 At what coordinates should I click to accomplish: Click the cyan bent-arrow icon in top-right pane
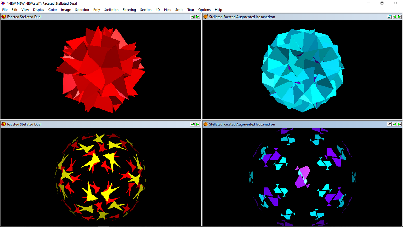pos(389,17)
